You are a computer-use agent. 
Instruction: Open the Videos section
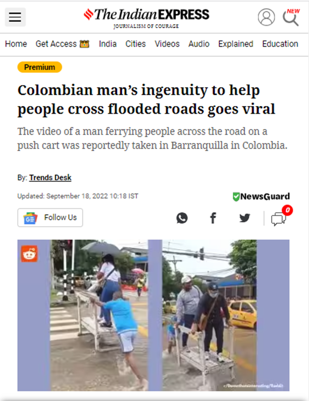point(167,44)
